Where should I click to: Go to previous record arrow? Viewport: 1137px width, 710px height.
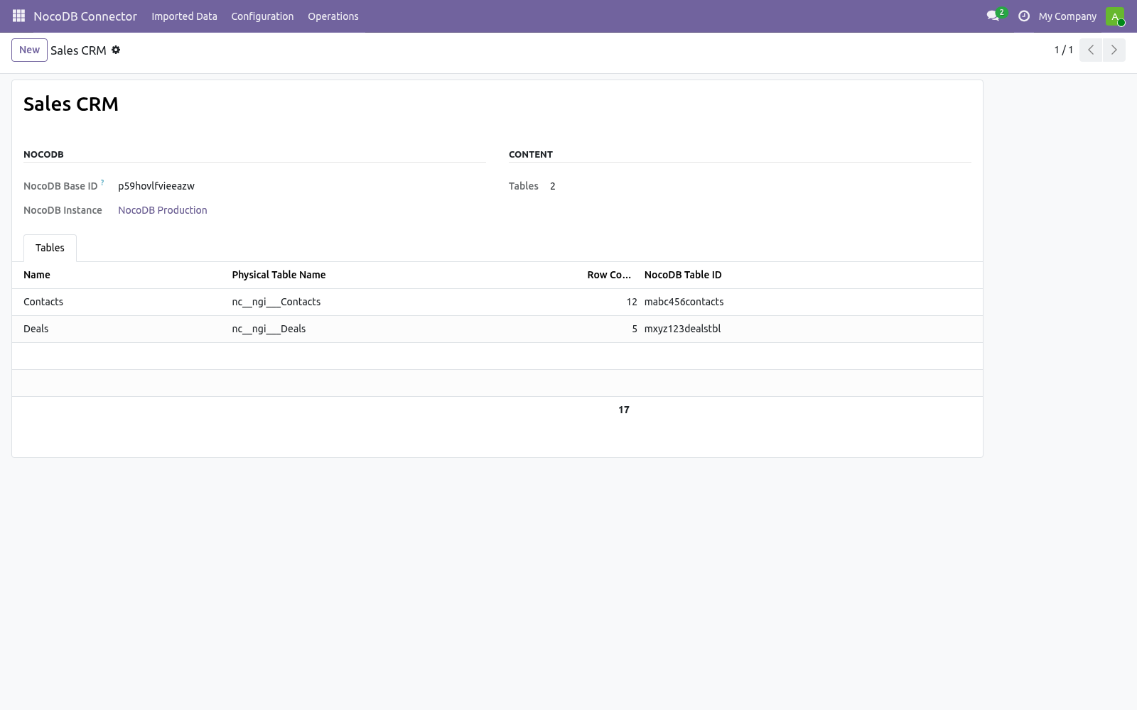(1091, 50)
